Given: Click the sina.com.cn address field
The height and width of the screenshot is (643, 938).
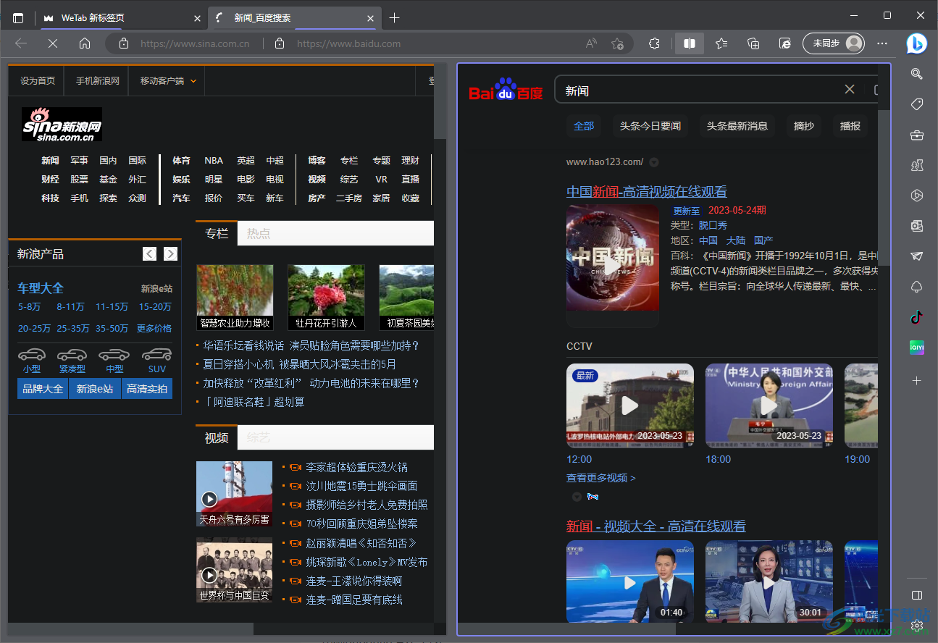Looking at the screenshot, I should point(195,43).
